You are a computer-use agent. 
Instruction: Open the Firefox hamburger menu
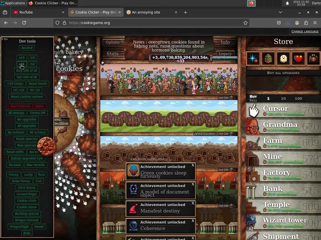[x=315, y=23]
